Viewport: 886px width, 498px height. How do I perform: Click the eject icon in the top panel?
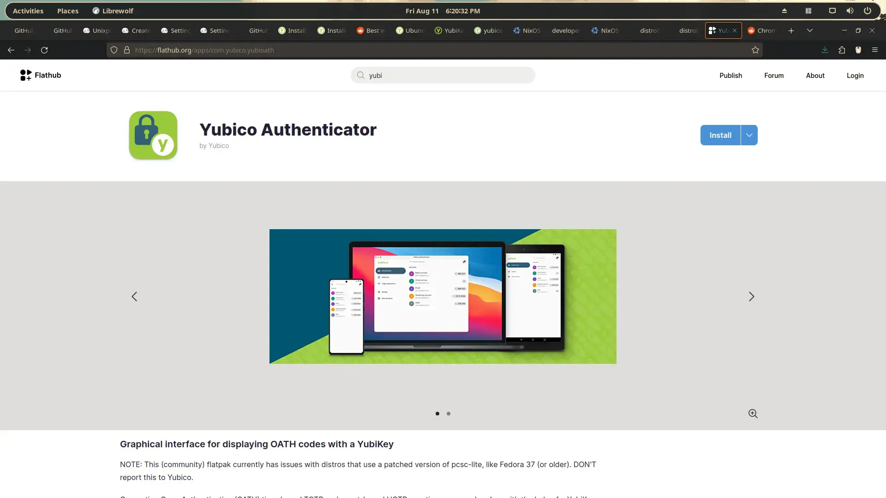coord(784,11)
